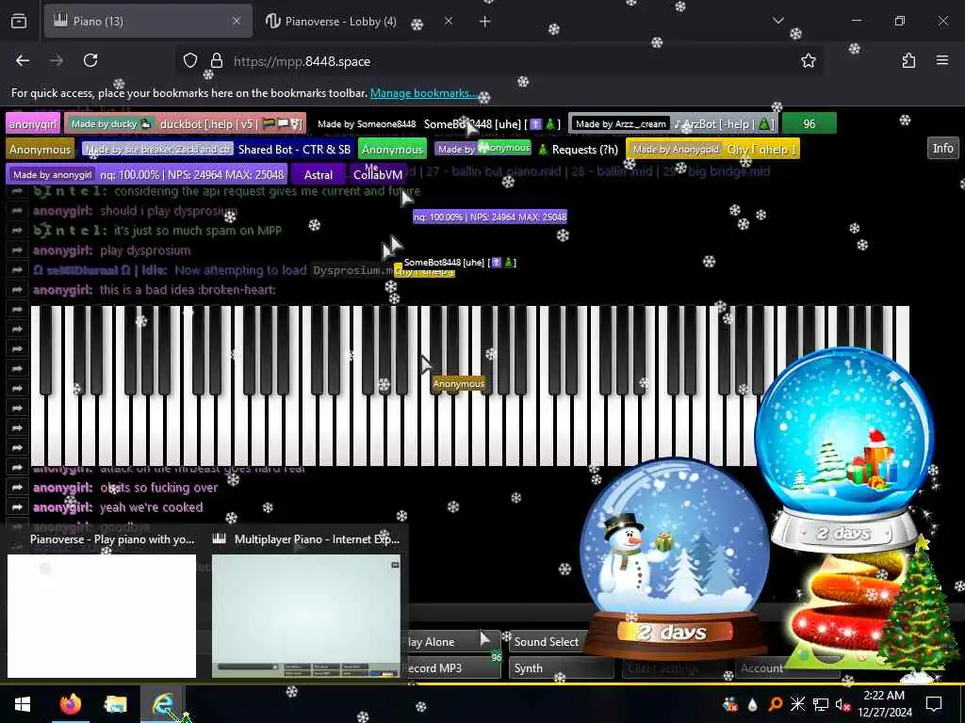
Task: Switch to Firefox on the taskbar
Action: [x=71, y=704]
